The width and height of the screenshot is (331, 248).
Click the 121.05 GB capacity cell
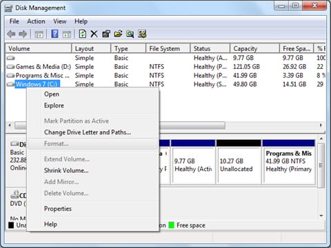(x=246, y=67)
